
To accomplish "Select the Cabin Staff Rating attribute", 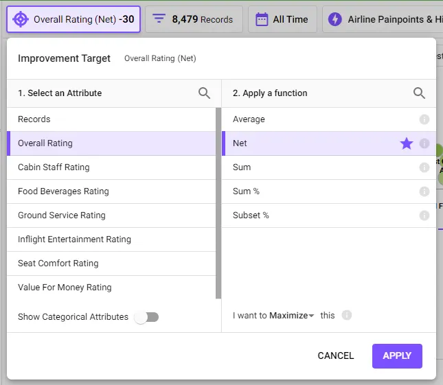I will [111, 167].
